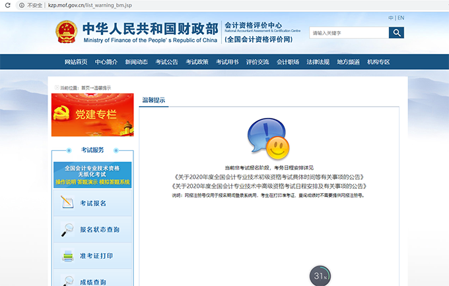Select the 温馨提示 tab

click(154, 100)
